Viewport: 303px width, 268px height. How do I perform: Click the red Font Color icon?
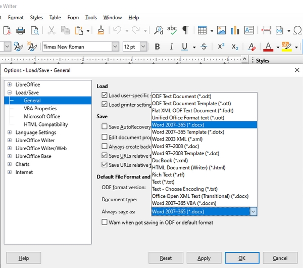coord(268,47)
